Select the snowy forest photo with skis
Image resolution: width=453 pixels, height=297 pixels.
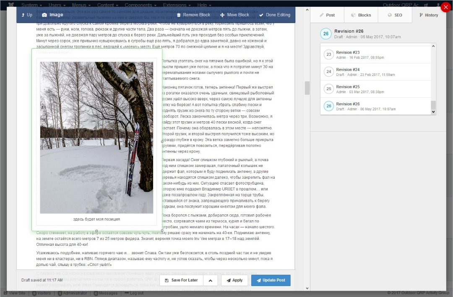tap(96, 138)
